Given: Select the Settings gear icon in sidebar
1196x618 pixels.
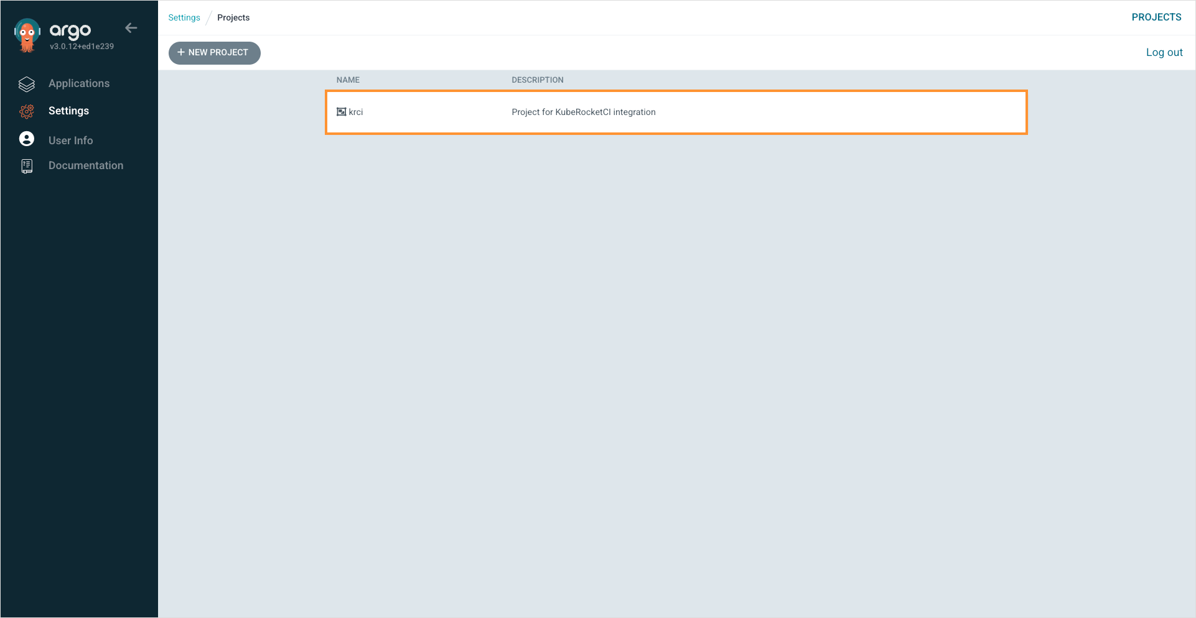Looking at the screenshot, I should [x=26, y=111].
